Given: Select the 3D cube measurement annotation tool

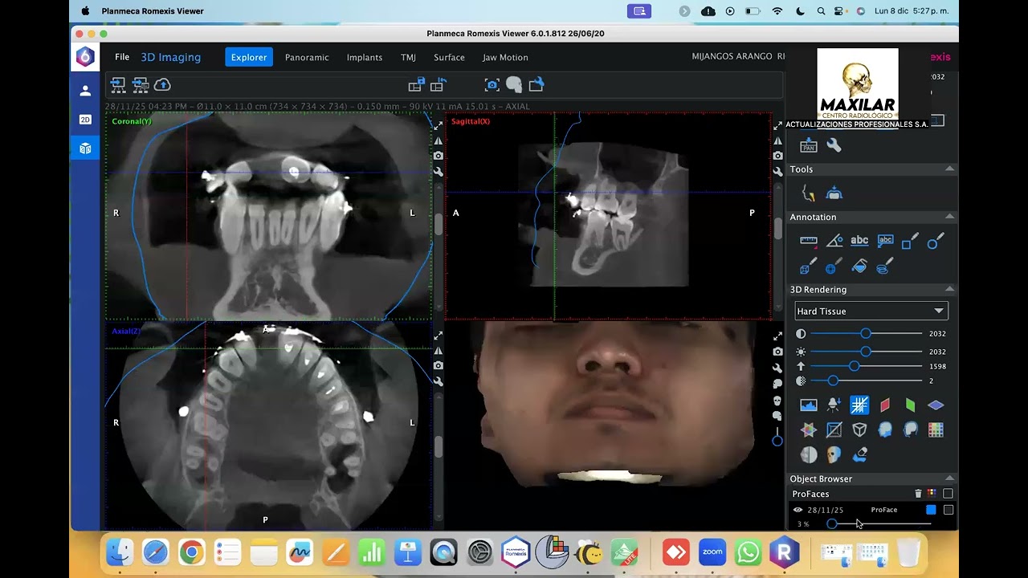Looking at the screenshot, I should point(809,267).
